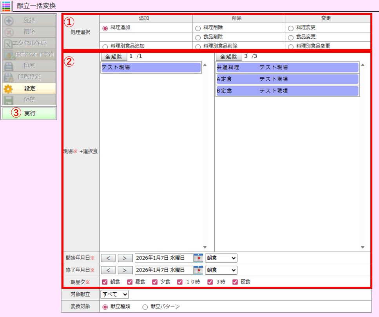Open calendar picker for 終了年月日
This screenshot has height=317, width=379.
coord(198,270)
